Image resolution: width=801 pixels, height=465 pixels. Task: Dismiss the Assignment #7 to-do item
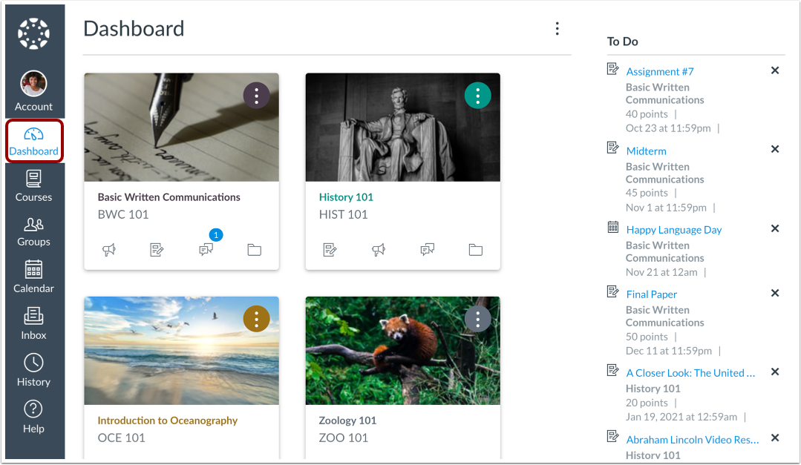click(775, 70)
